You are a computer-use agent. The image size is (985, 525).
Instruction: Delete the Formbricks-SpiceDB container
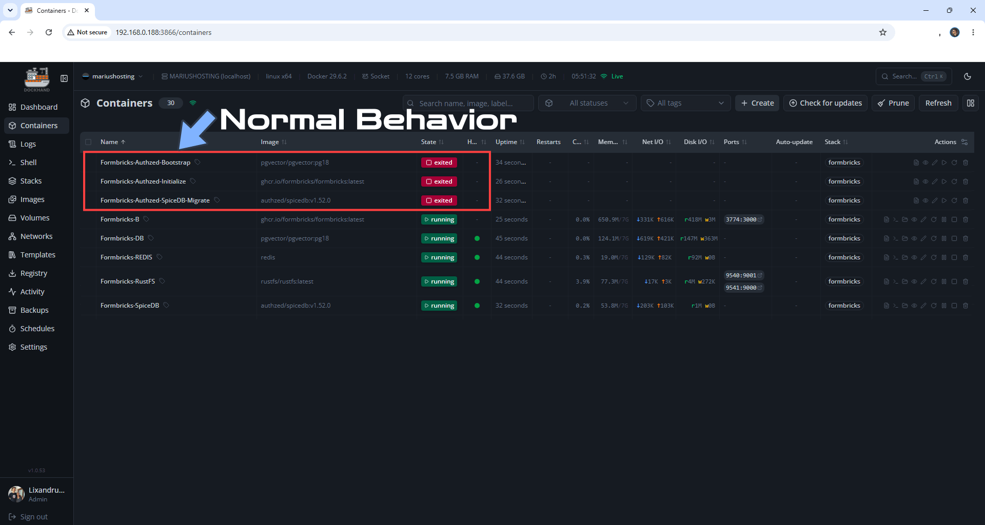966,306
